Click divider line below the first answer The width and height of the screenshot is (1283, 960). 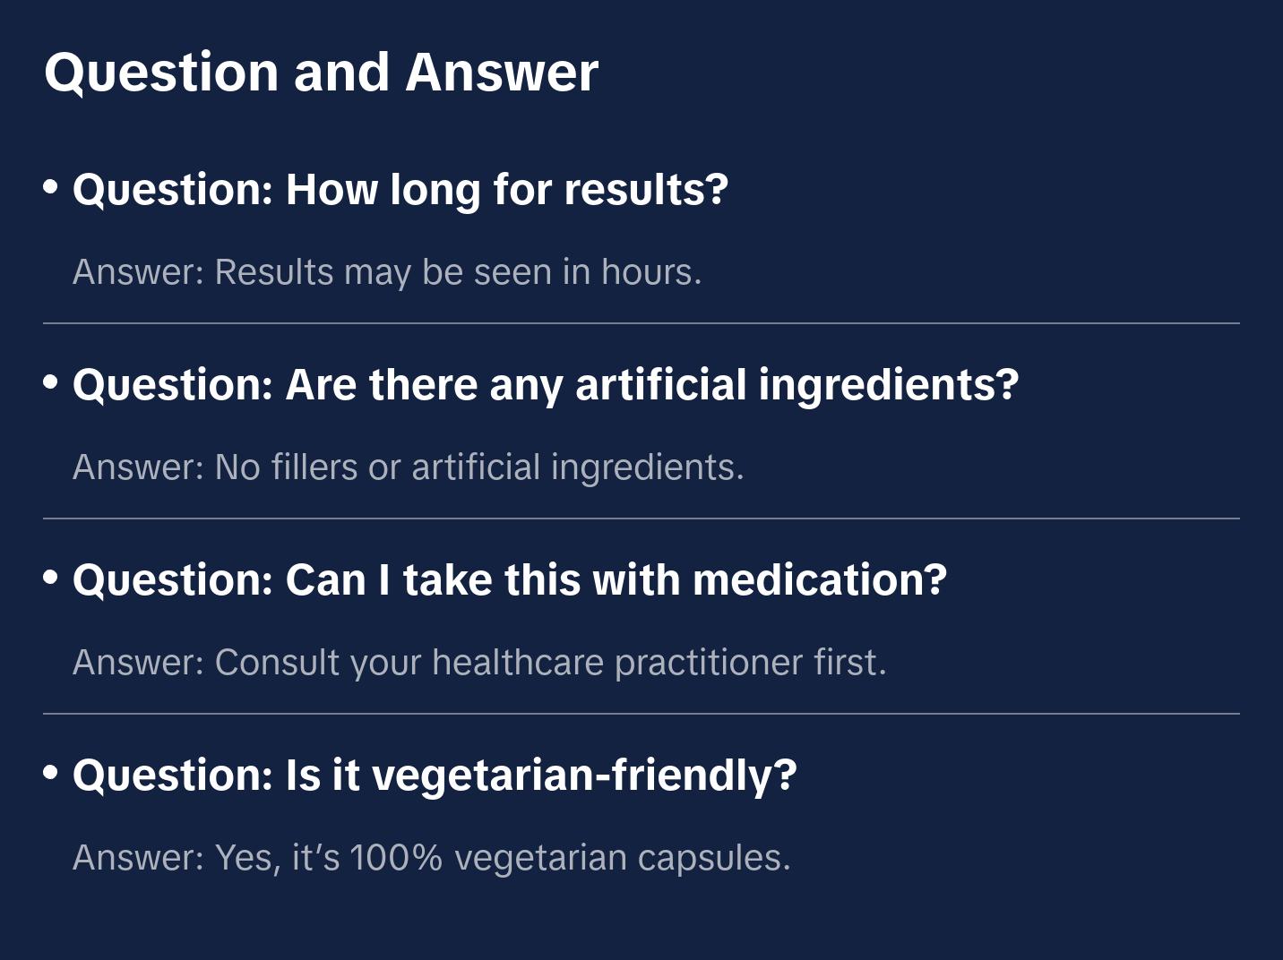[x=641, y=323]
